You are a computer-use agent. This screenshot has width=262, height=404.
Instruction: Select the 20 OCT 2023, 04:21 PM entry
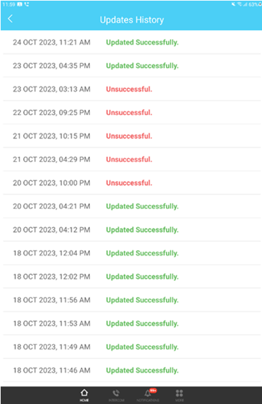tap(131, 206)
